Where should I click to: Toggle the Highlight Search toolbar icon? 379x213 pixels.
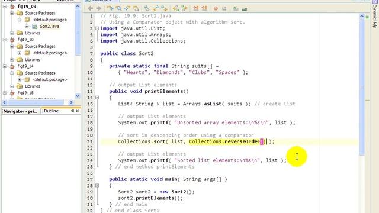(136, 9)
